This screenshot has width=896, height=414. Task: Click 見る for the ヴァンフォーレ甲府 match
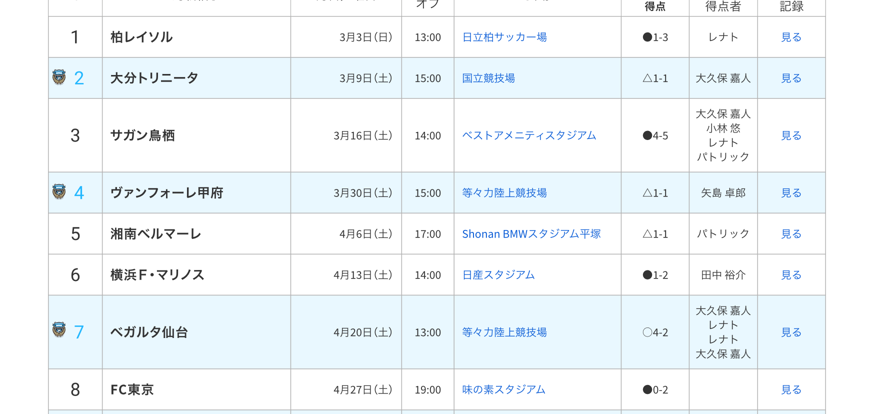(791, 193)
